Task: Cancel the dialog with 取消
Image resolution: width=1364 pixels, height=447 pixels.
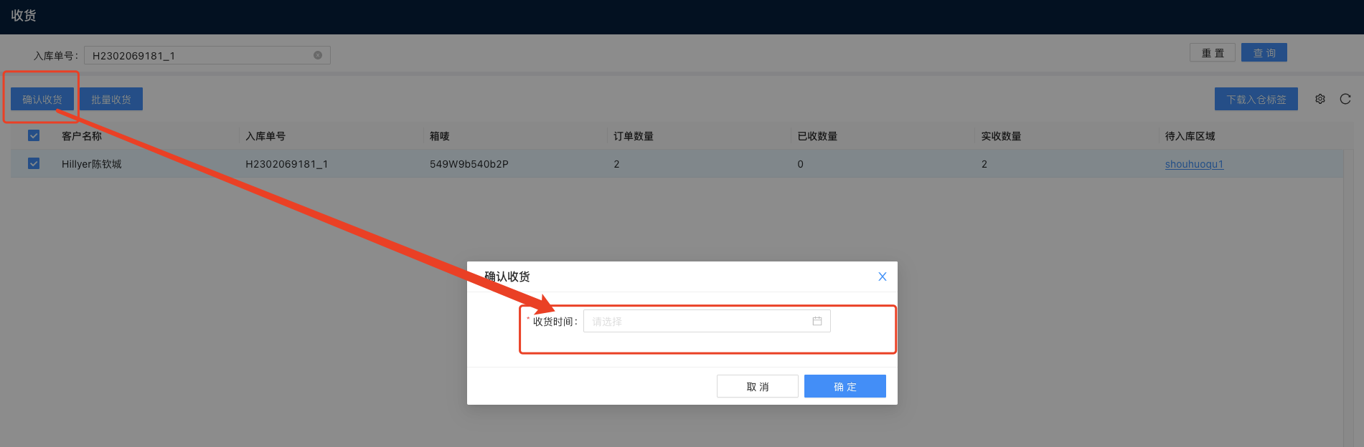Action: click(757, 386)
